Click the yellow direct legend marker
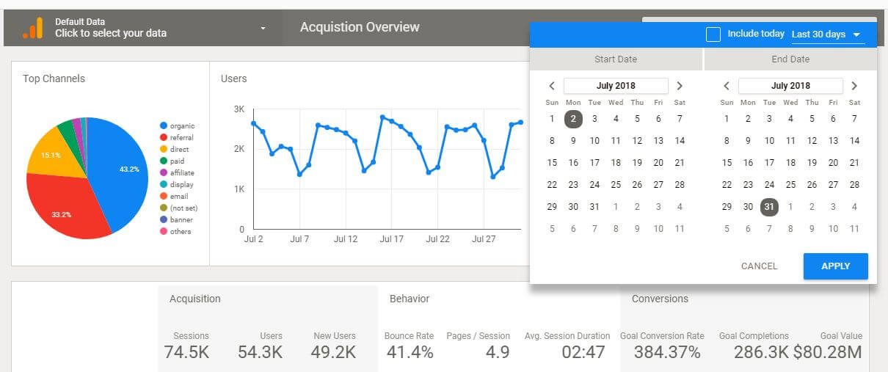 click(x=164, y=150)
